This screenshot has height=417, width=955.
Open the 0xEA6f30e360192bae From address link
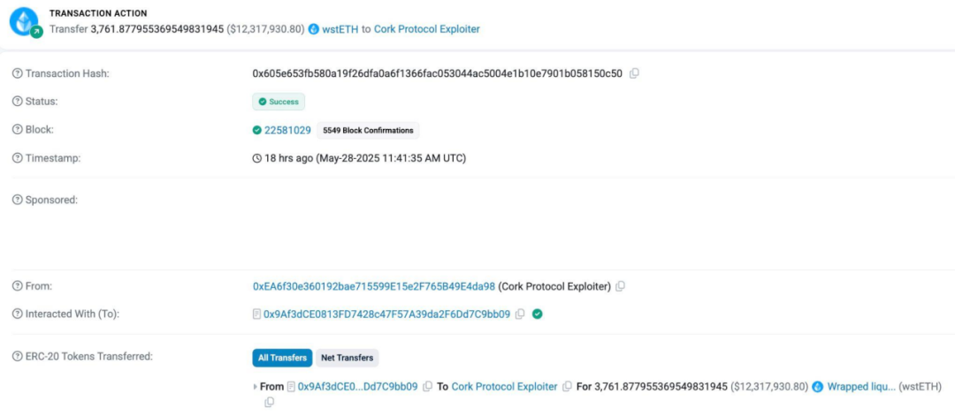(374, 286)
